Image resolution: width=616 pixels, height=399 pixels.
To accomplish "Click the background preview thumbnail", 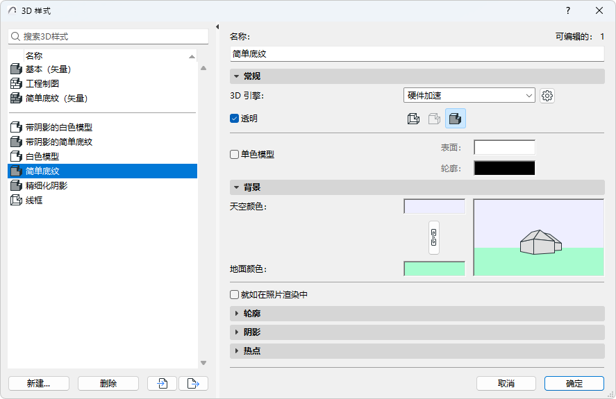I will pos(539,237).
